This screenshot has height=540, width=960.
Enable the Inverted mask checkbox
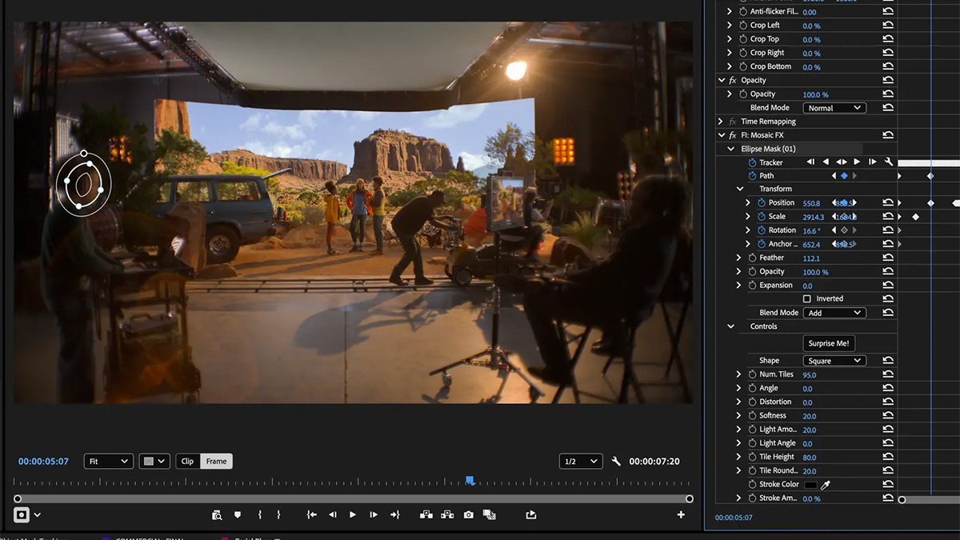[x=807, y=299]
